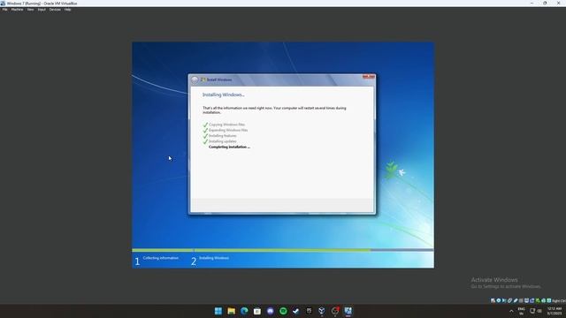Switch to the running VM taskbar icon
This screenshot has width=566, height=318.
point(348,311)
